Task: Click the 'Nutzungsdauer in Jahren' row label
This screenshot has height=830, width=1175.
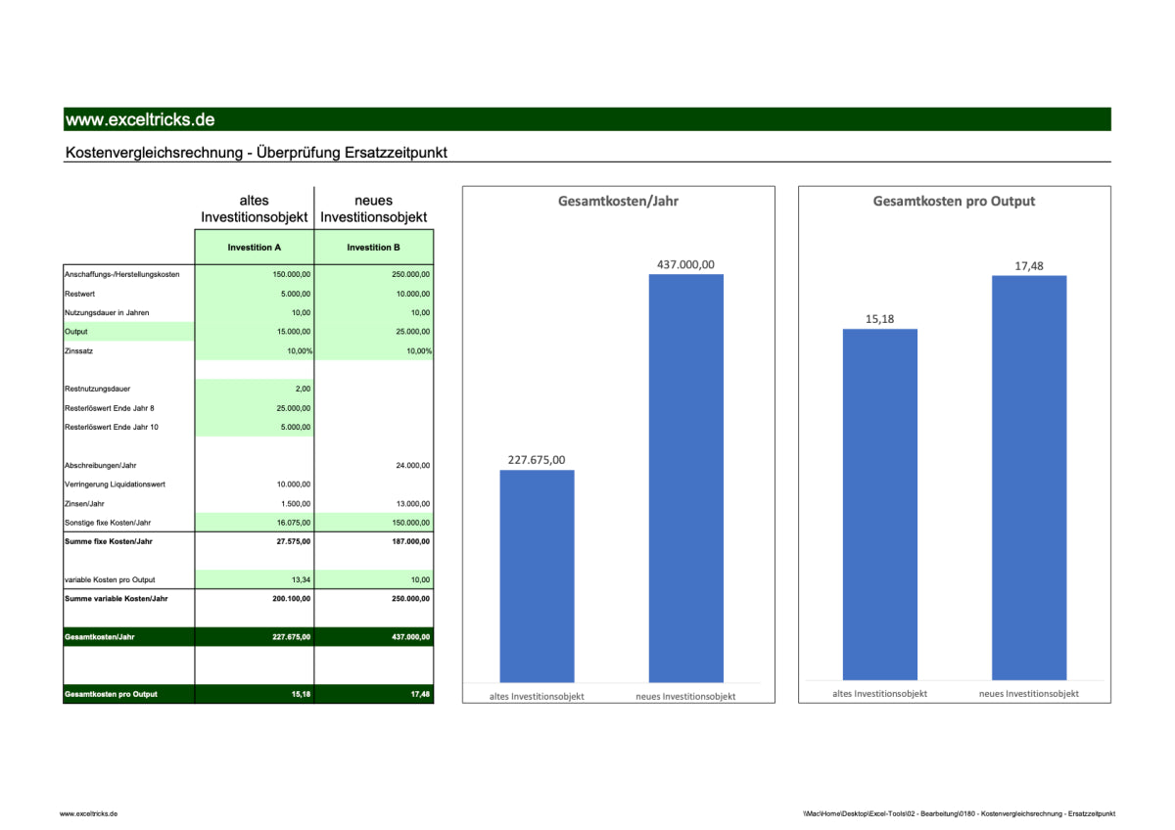Action: (107, 312)
